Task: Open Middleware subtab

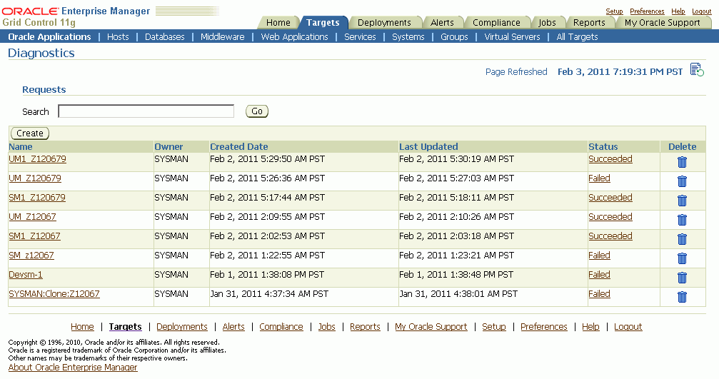Action: (222, 36)
